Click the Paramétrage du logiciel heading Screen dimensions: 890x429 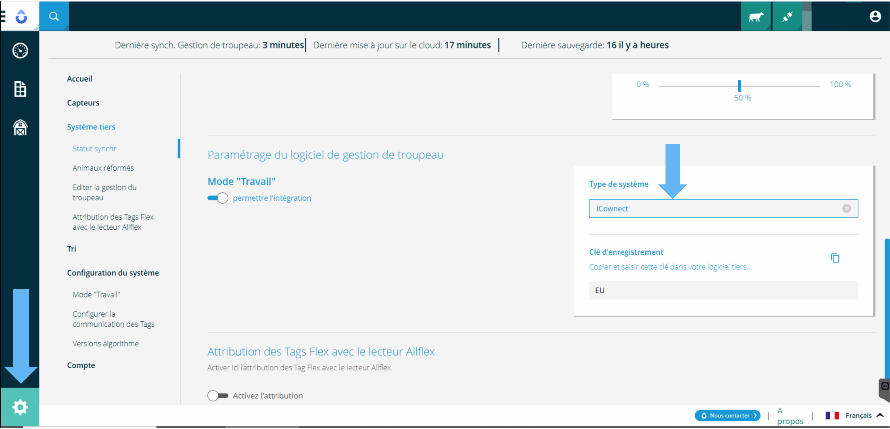coord(325,155)
